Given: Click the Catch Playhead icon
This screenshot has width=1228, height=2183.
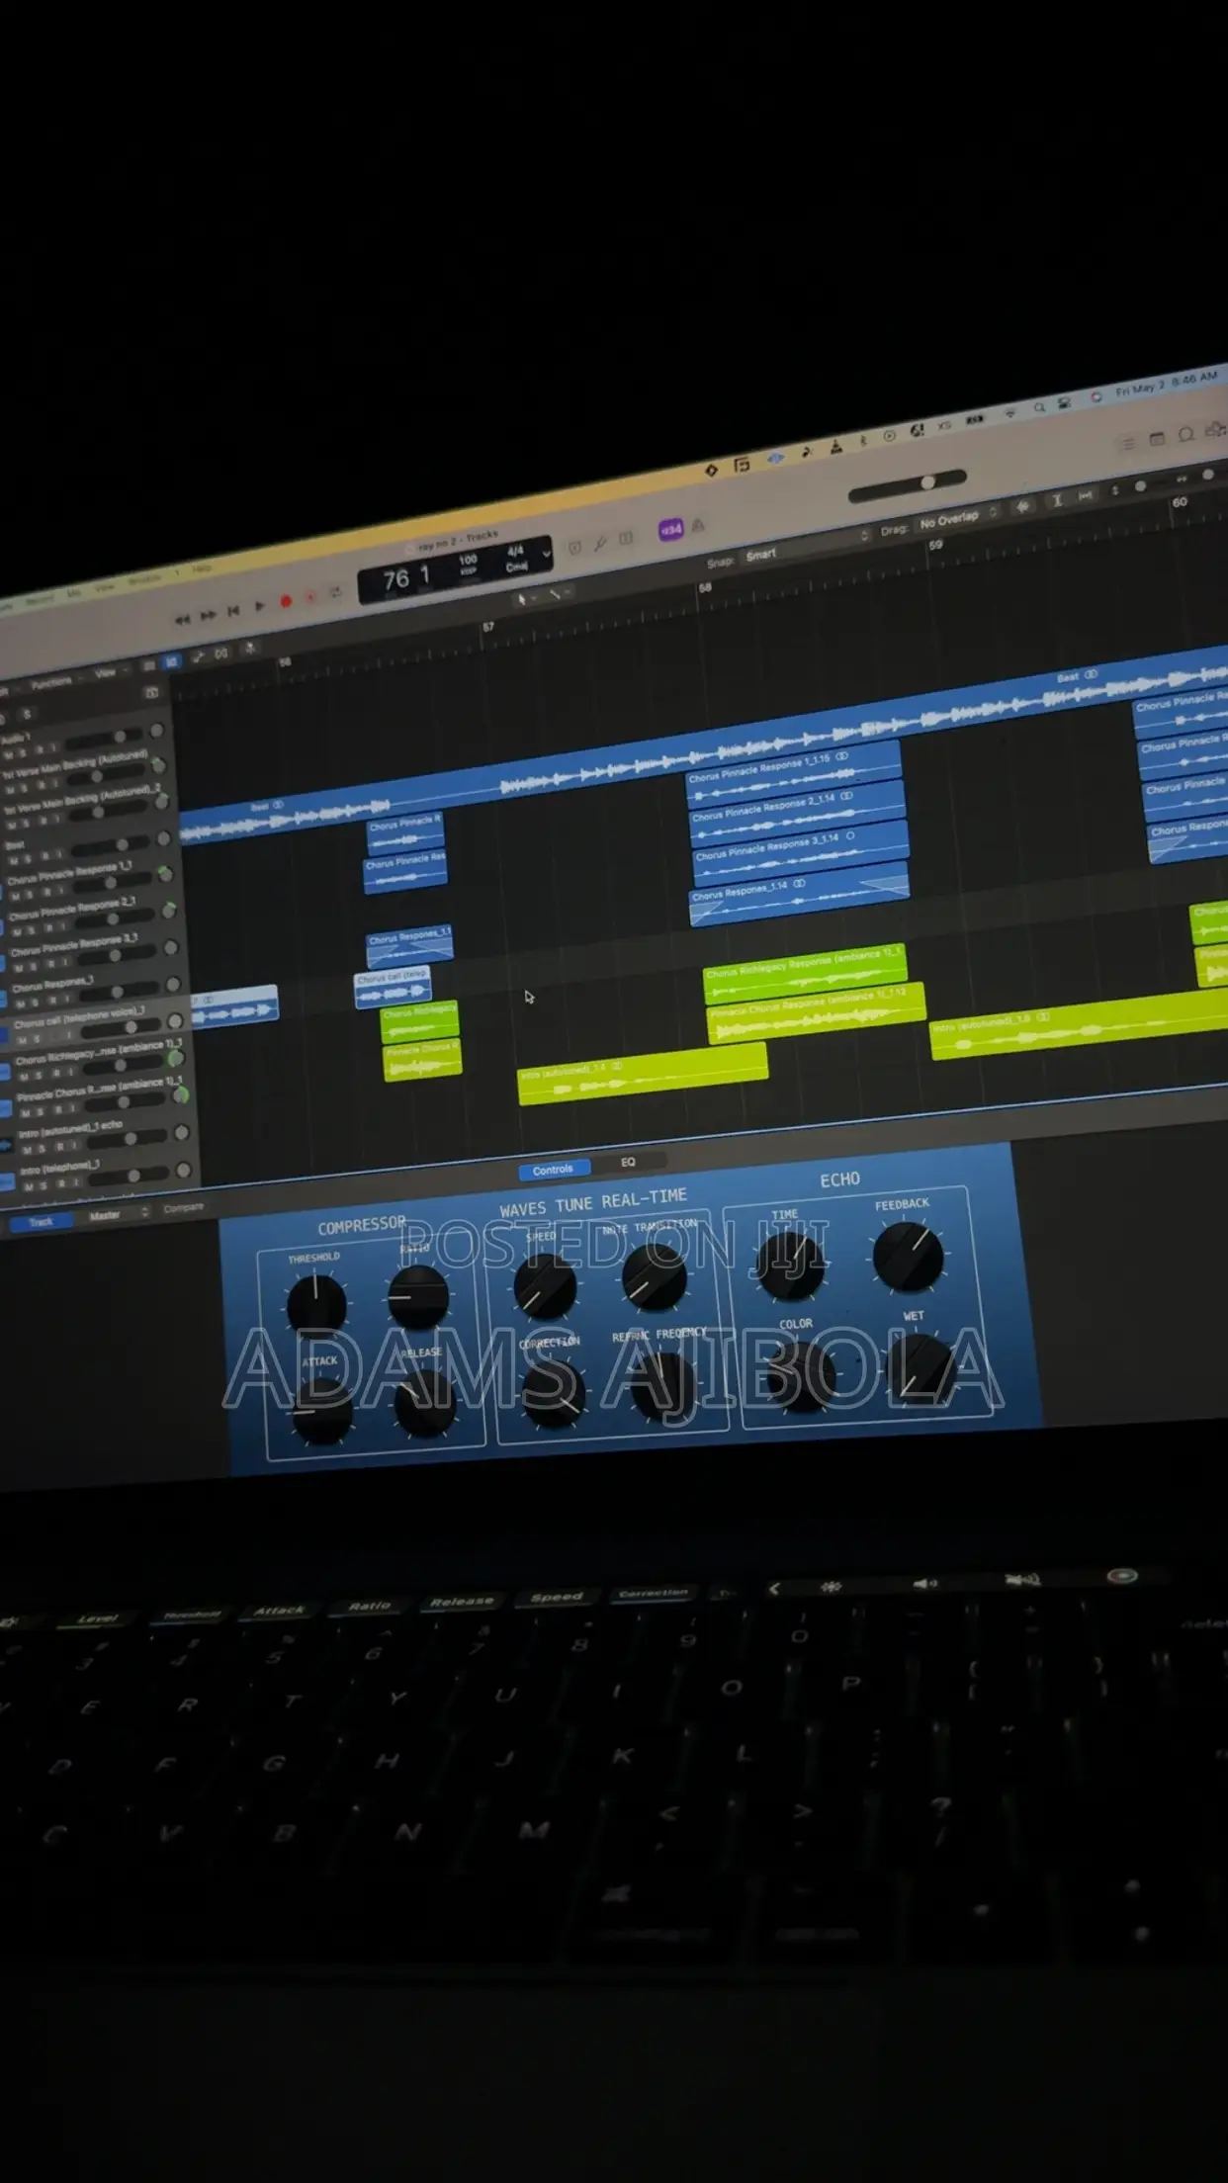Looking at the screenshot, I should pos(250,649).
